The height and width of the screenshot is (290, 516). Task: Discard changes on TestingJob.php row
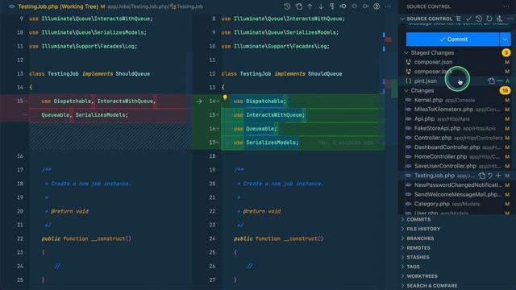point(490,176)
